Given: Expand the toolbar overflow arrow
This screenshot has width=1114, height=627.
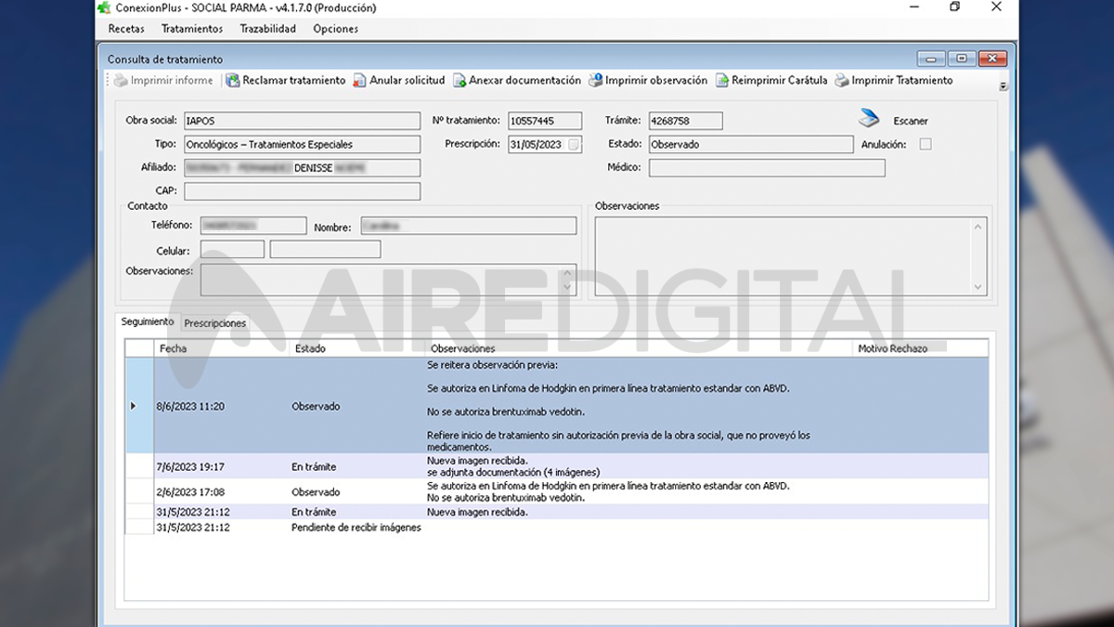Looking at the screenshot, I should (1004, 86).
